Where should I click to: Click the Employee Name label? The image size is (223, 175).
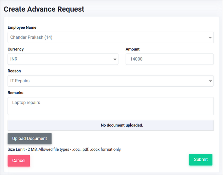tap(22, 27)
